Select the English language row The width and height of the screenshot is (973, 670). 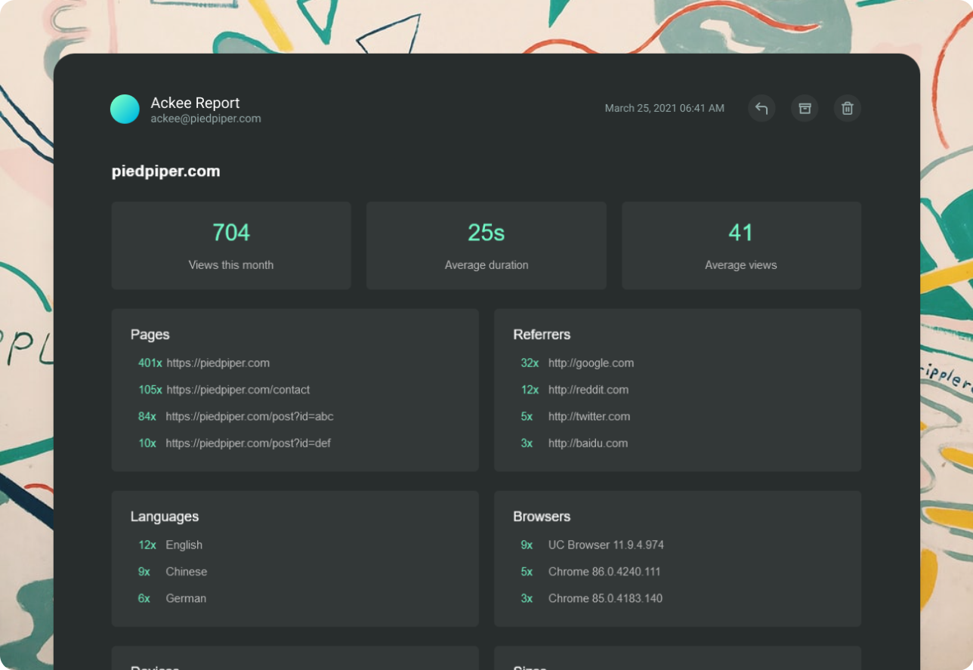click(x=171, y=545)
